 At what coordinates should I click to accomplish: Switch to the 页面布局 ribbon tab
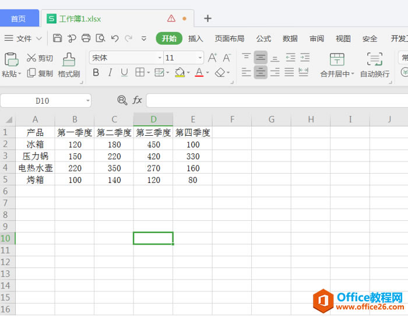tap(230, 38)
